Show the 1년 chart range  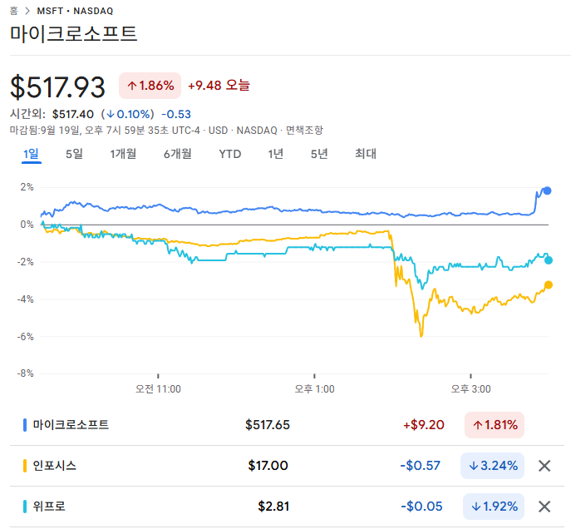coord(276,154)
